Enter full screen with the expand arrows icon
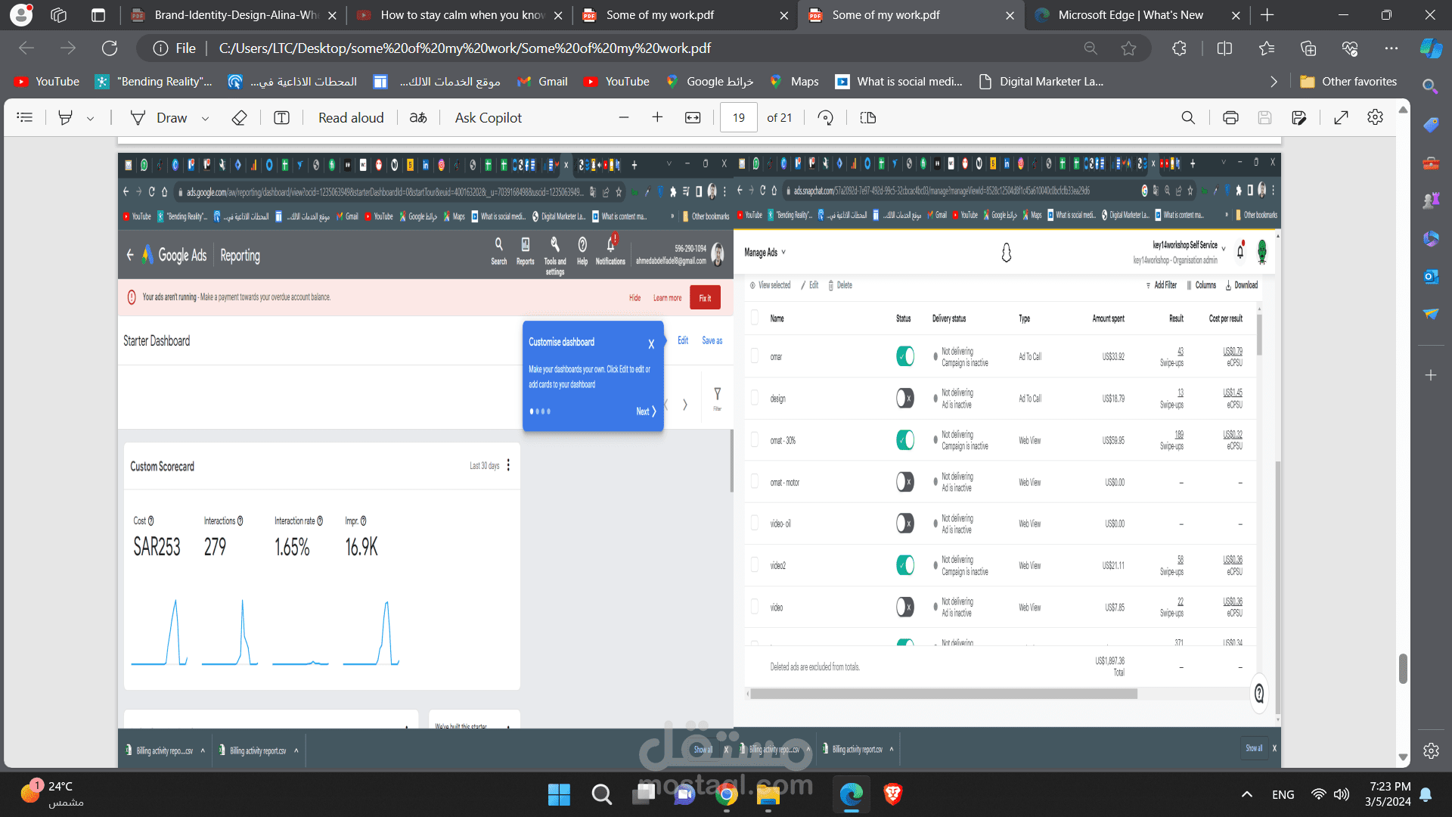The image size is (1452, 817). (1341, 117)
